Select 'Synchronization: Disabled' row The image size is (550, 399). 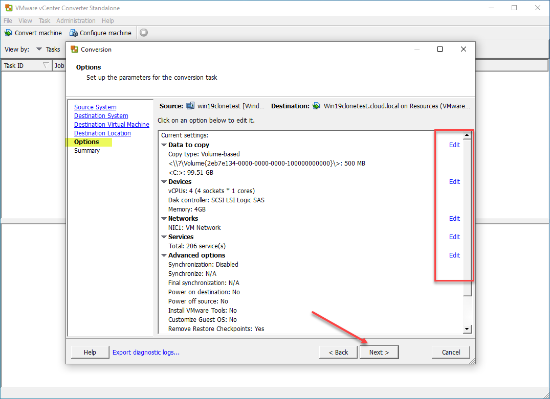(204, 265)
